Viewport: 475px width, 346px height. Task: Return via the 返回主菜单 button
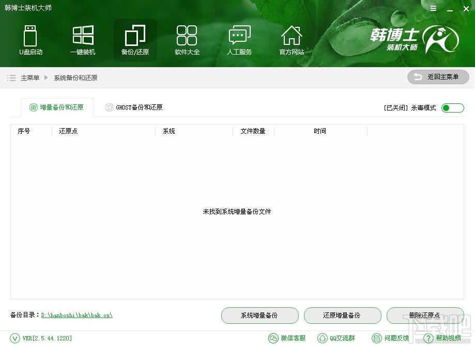pos(438,77)
